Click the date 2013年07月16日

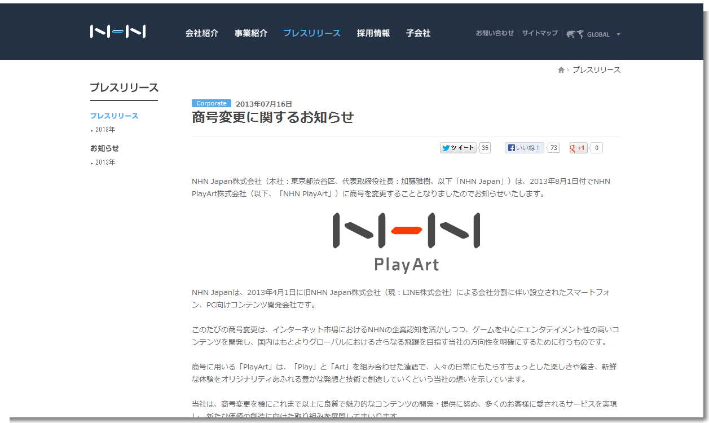point(264,104)
